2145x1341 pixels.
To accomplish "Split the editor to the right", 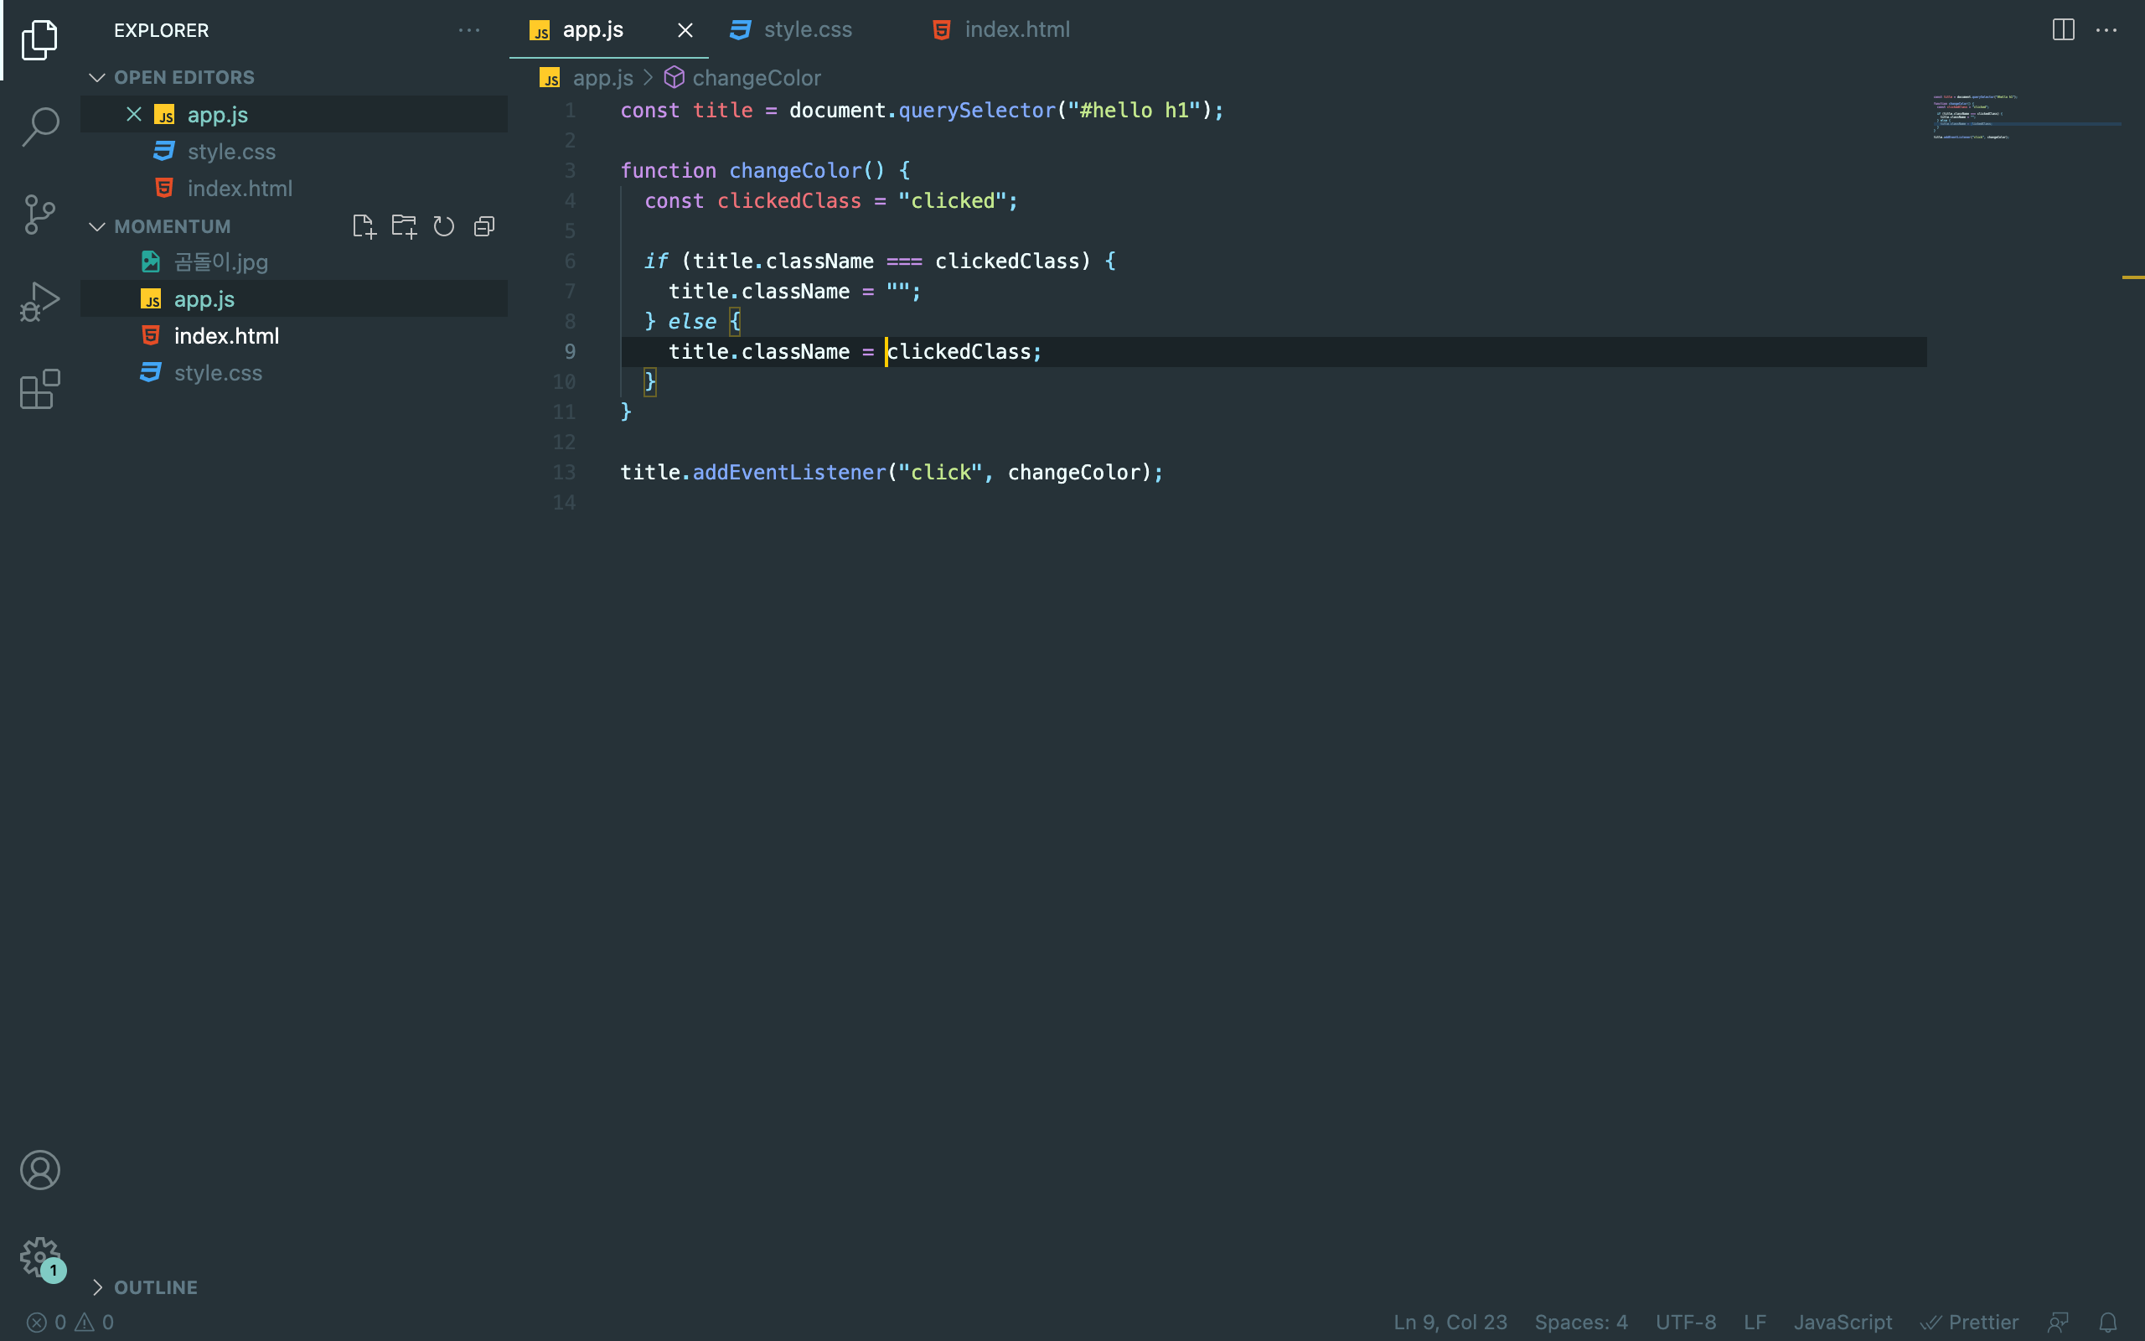I will (2063, 30).
